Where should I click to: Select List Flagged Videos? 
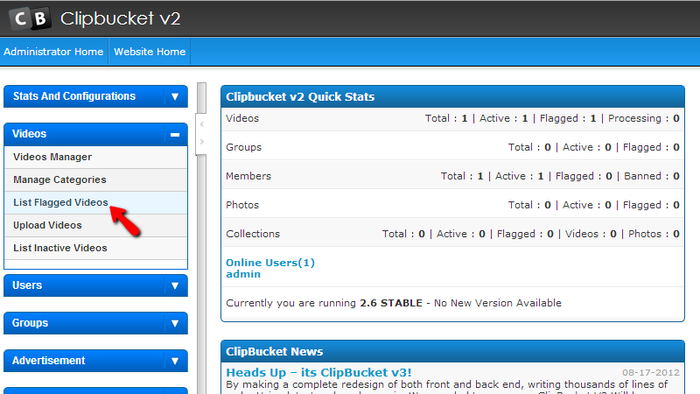95,203
